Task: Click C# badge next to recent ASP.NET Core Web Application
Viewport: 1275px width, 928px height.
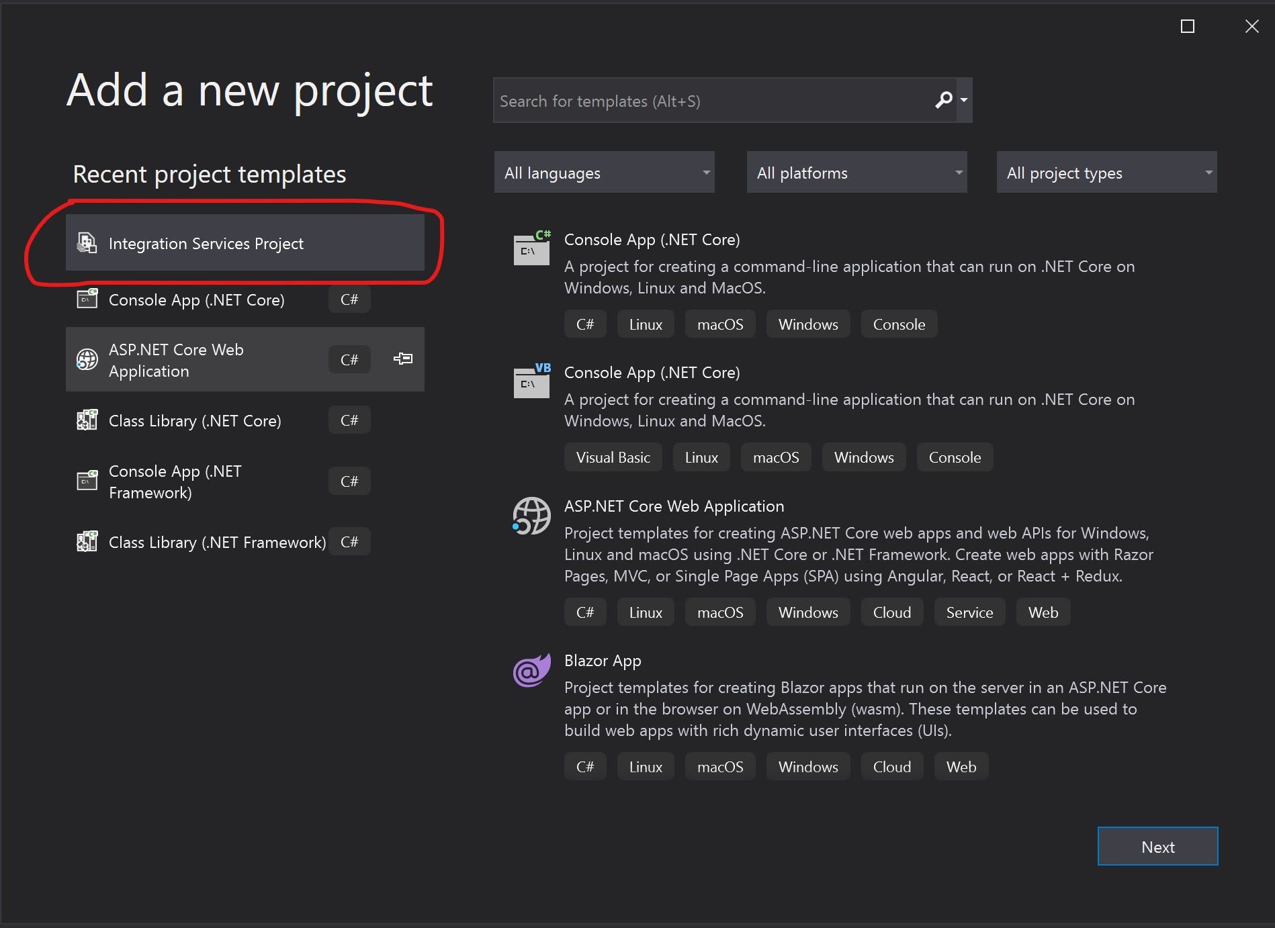Action: pos(349,360)
